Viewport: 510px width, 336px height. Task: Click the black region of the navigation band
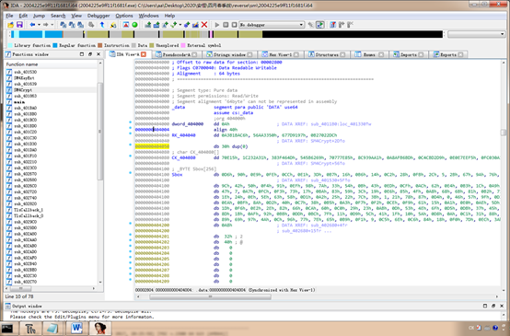[x=353, y=34]
